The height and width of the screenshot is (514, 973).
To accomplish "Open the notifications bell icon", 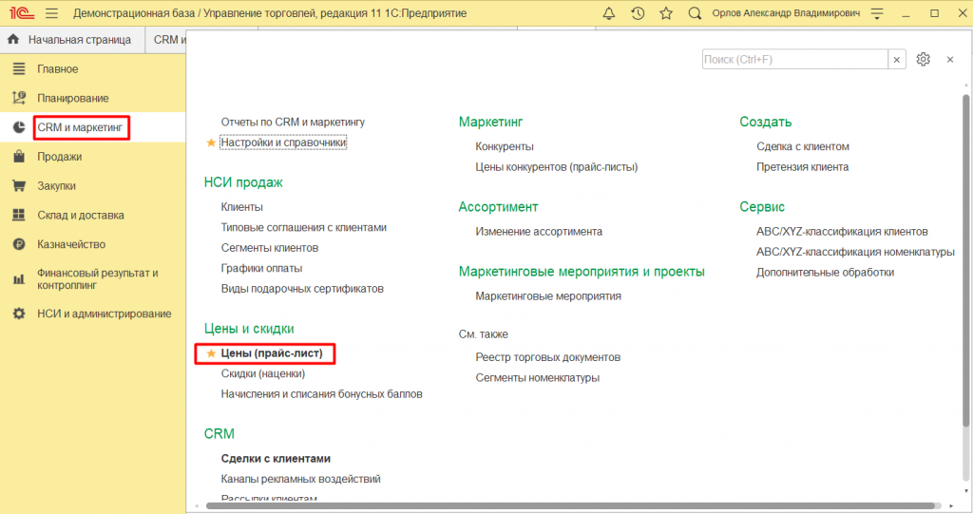I will click(x=609, y=13).
